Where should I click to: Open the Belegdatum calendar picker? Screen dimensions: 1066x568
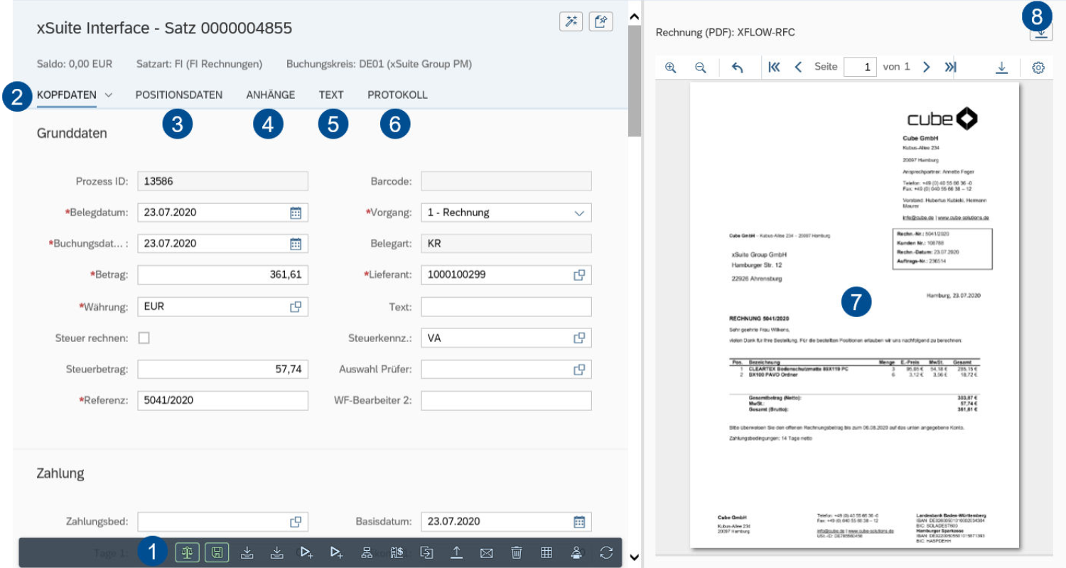pos(296,212)
